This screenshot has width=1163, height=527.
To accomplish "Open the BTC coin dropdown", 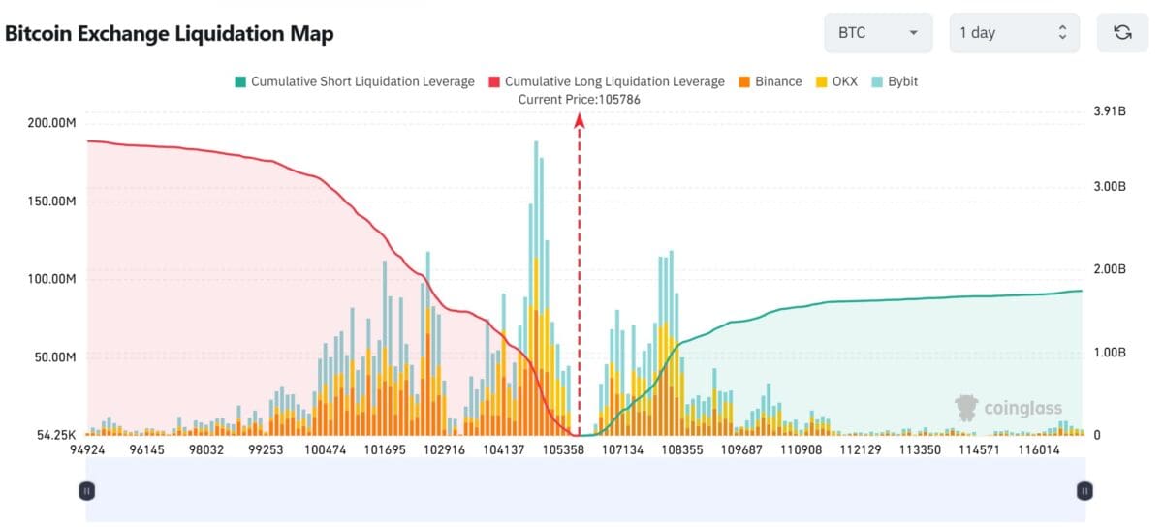I will point(878,32).
